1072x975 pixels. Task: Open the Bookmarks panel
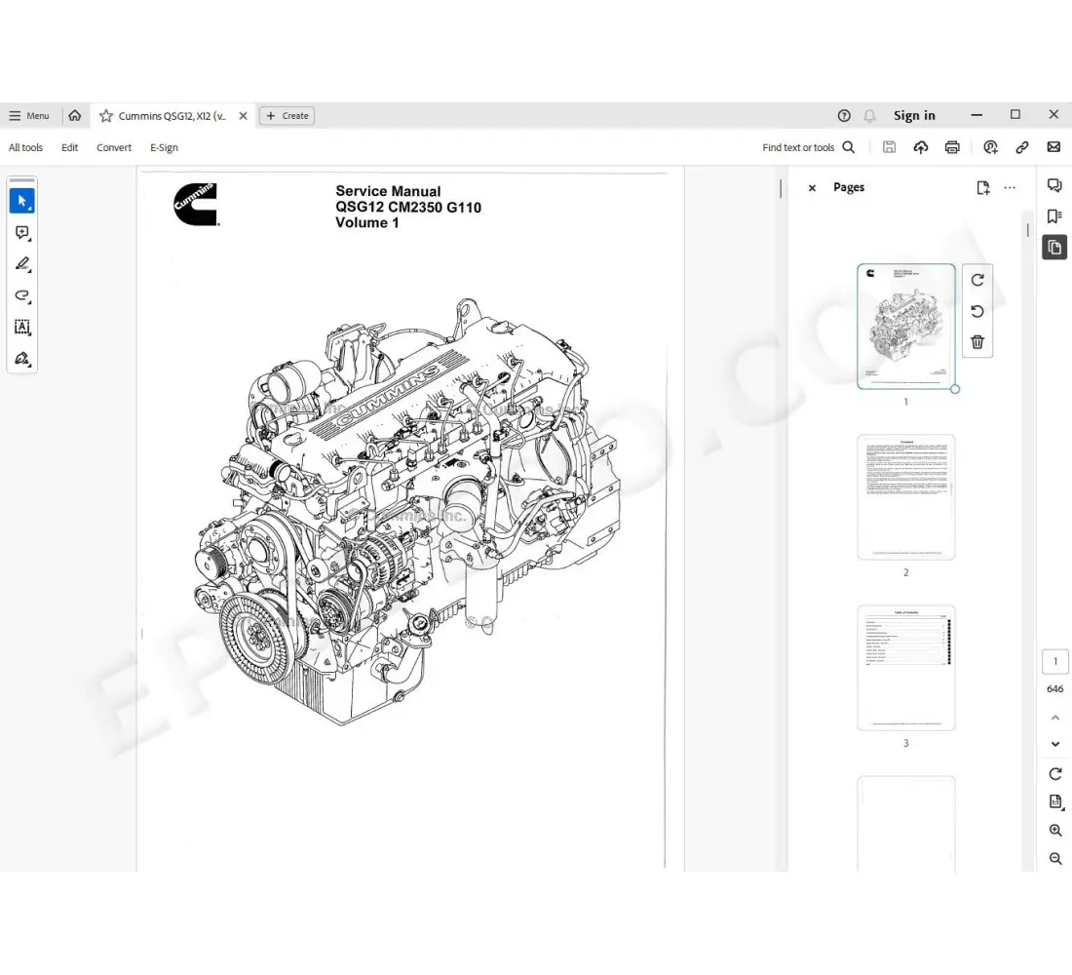click(1053, 215)
